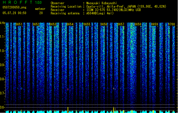Click the 0.6 kHz frequency axis tick
178x113 pixels.
click(x=3, y=107)
